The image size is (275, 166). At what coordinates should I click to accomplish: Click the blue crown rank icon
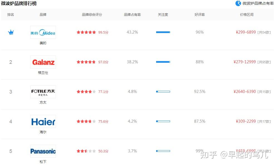(11, 32)
